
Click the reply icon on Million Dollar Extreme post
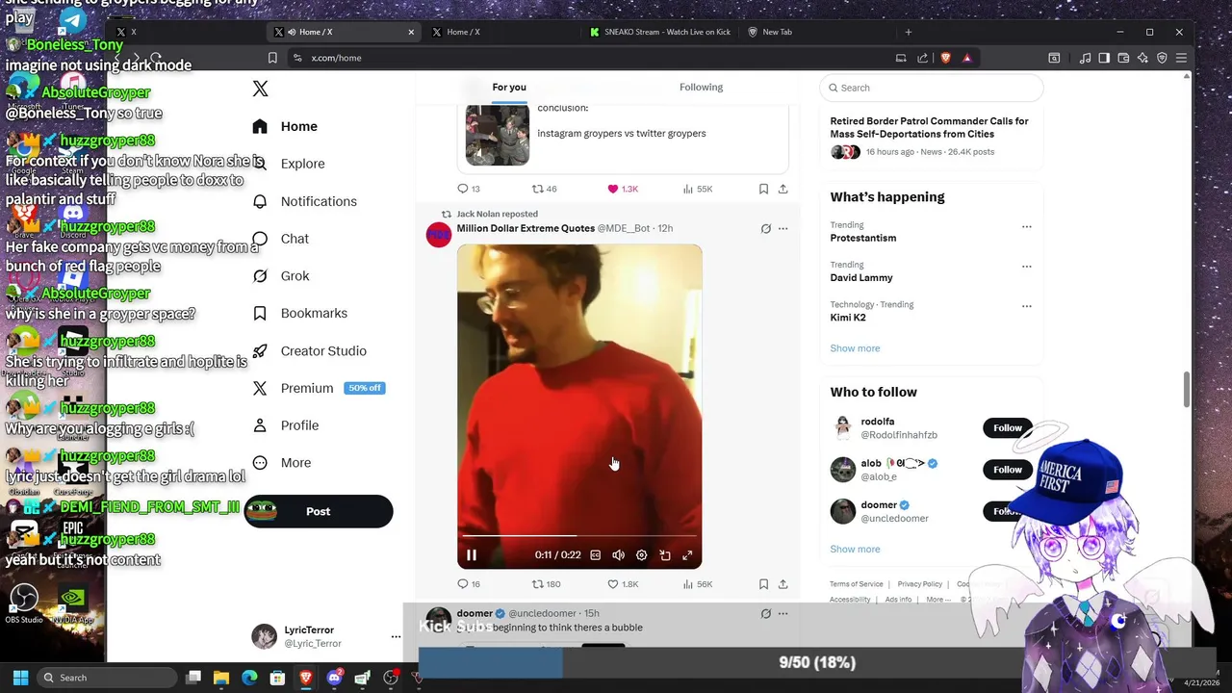click(463, 584)
